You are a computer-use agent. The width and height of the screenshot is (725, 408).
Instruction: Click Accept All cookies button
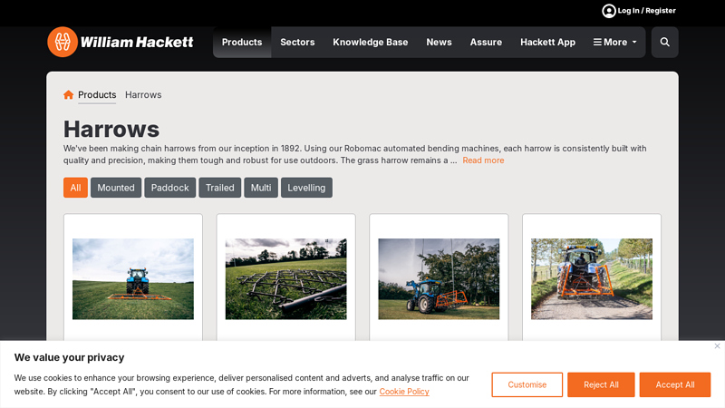coord(675,384)
